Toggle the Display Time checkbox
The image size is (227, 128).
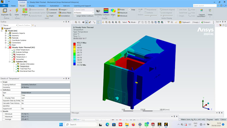(4, 98)
